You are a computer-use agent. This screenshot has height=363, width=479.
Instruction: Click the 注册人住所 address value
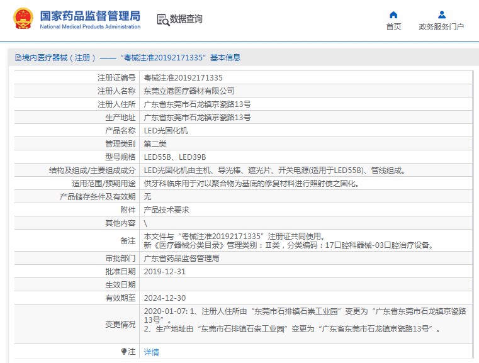tap(198, 104)
